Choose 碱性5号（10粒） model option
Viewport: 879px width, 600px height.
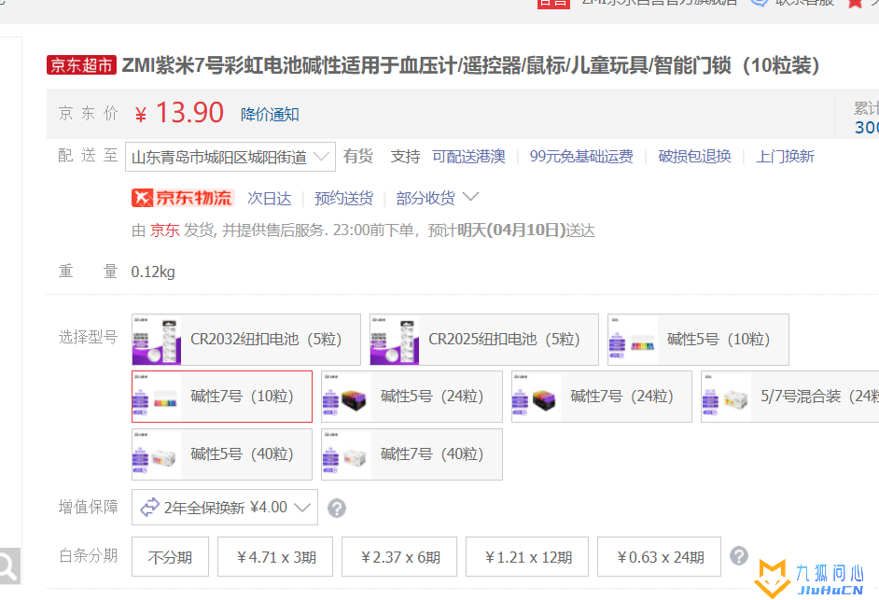click(699, 340)
